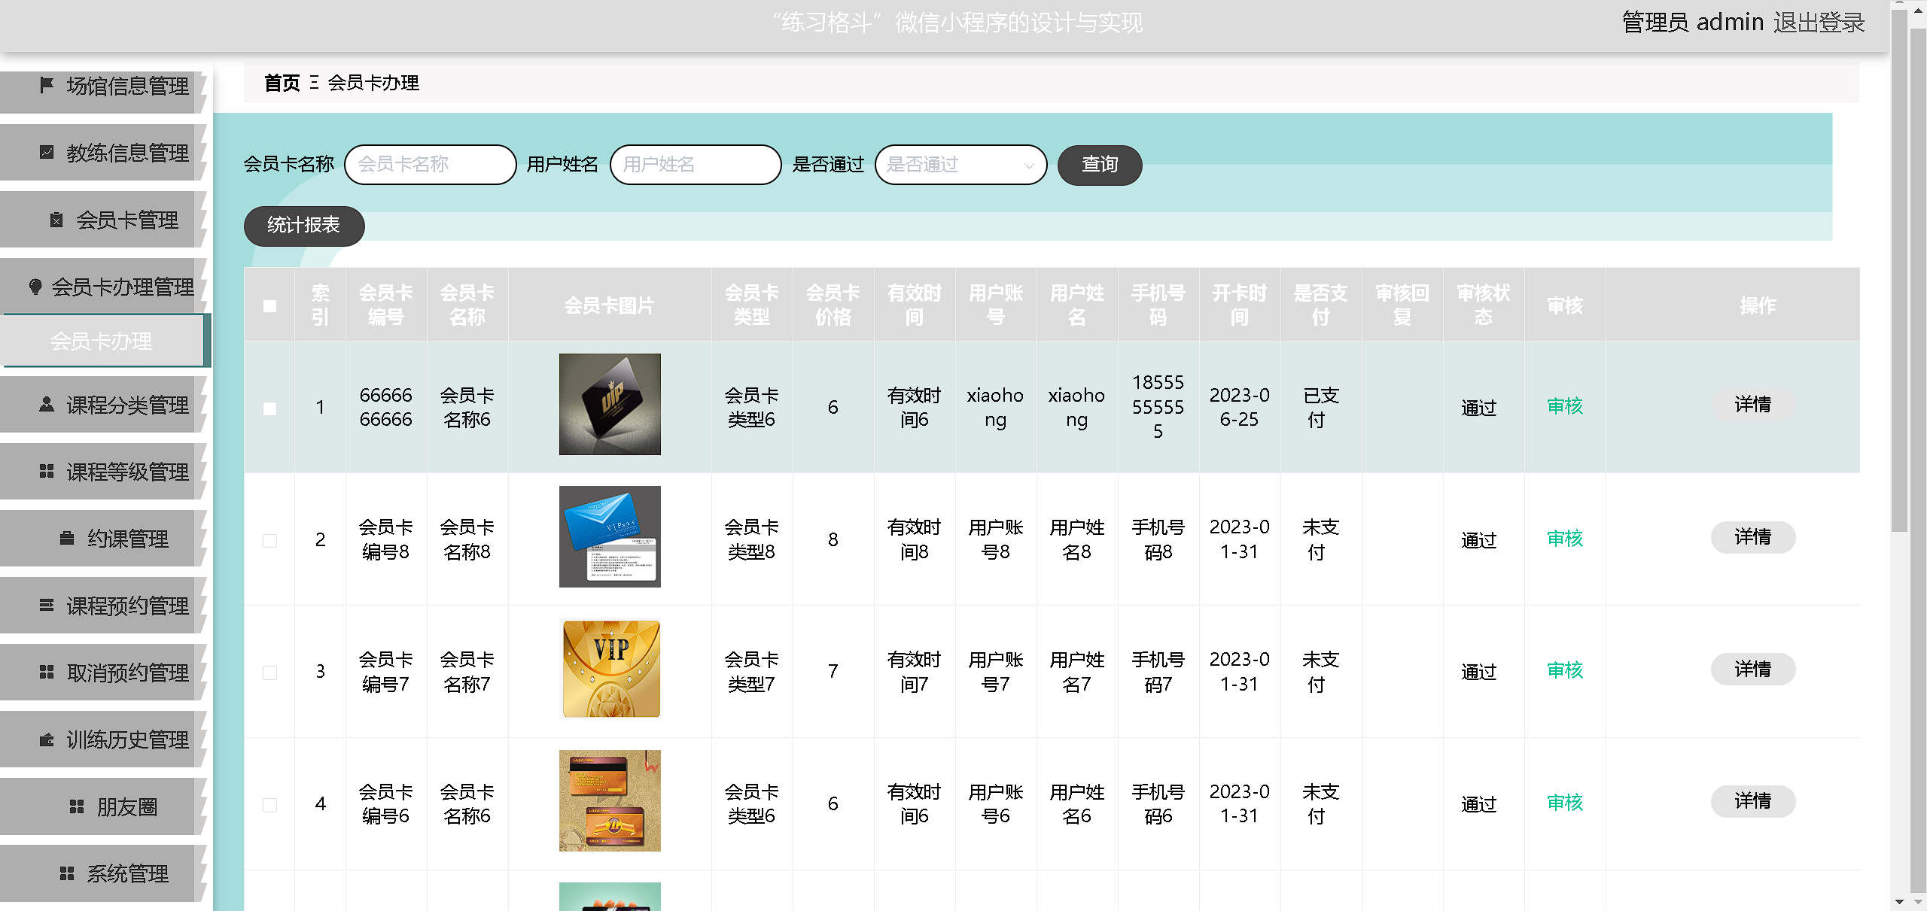This screenshot has width=1927, height=911.
Task: Click the list icon beside 课程预约管理
Action: tap(47, 605)
